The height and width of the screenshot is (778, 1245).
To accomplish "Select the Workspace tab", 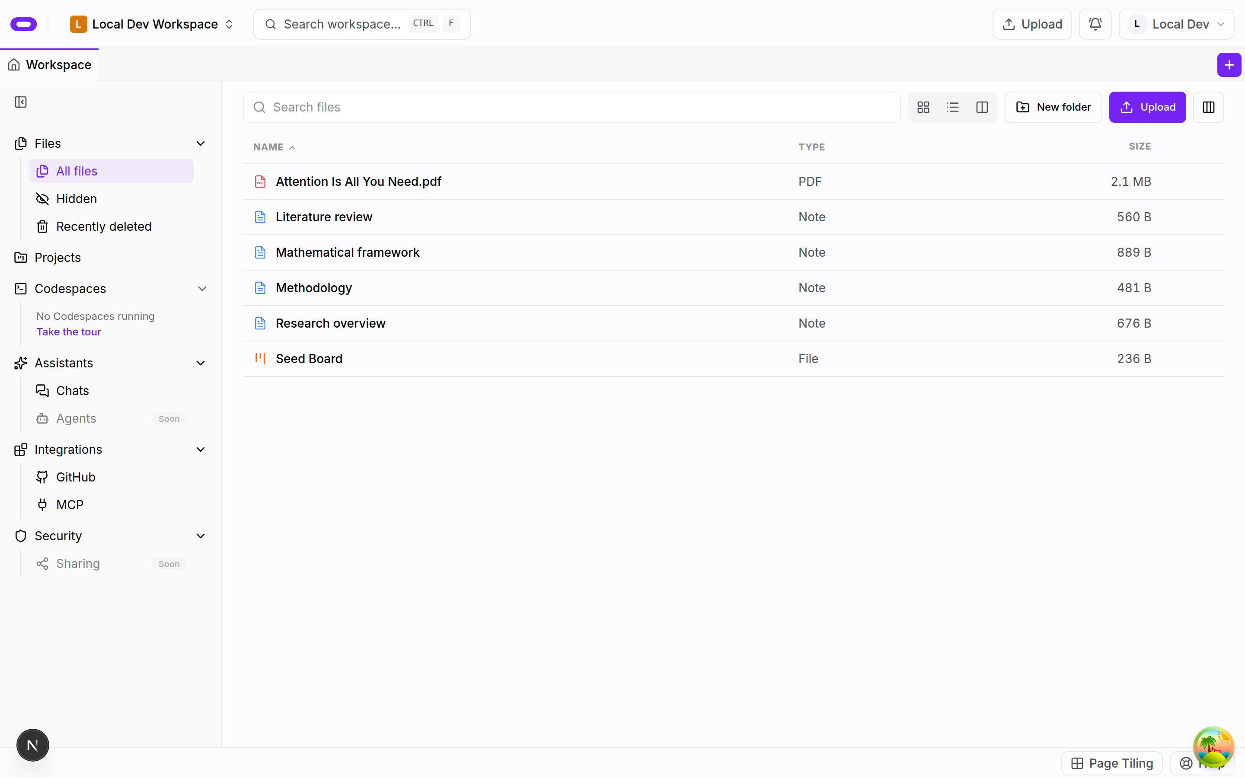I will 49,65.
